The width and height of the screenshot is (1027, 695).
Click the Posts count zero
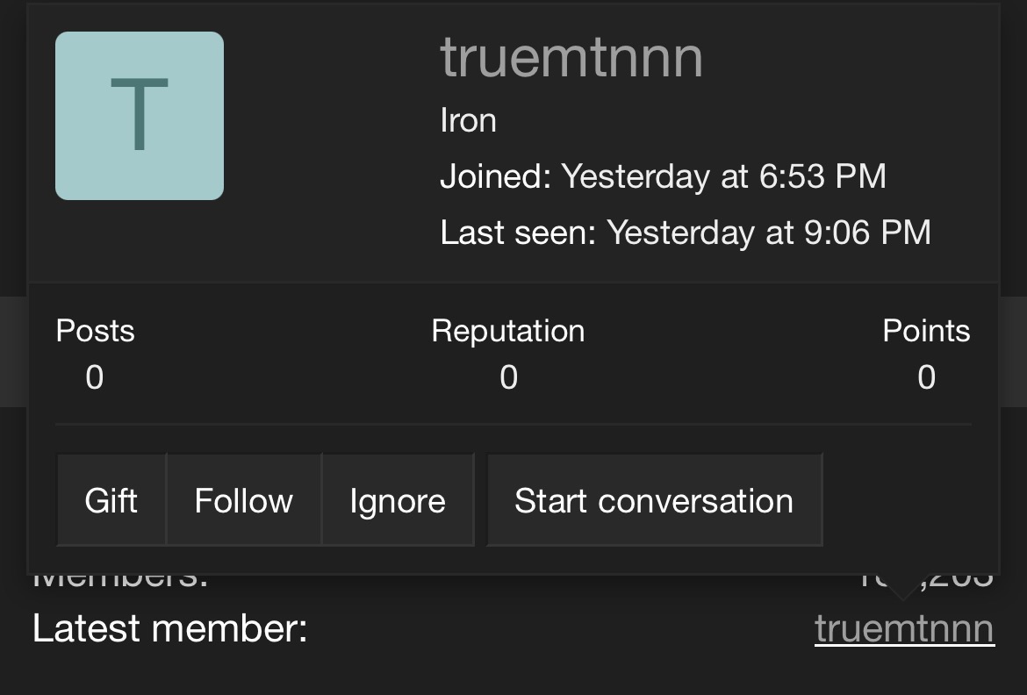tap(94, 377)
